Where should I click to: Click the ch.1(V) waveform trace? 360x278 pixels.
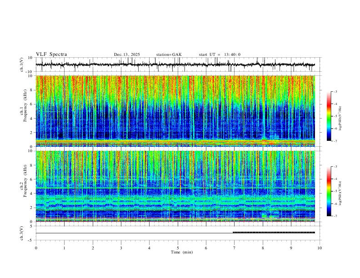click(x=175, y=65)
